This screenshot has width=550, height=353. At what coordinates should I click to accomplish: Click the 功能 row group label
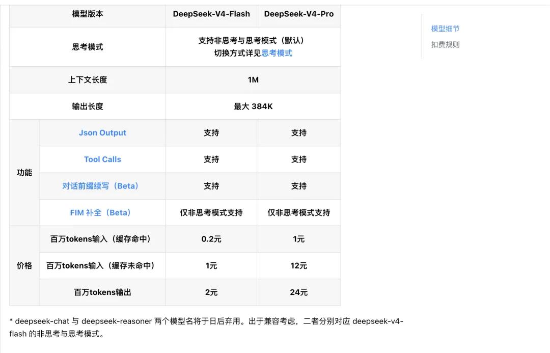[24, 173]
